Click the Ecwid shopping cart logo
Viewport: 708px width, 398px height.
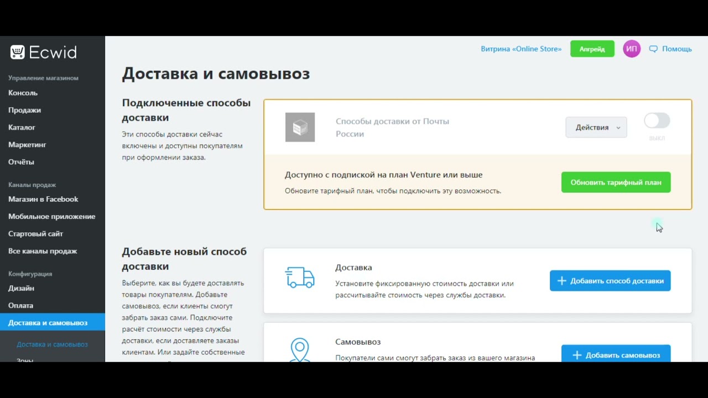pyautogui.click(x=18, y=52)
